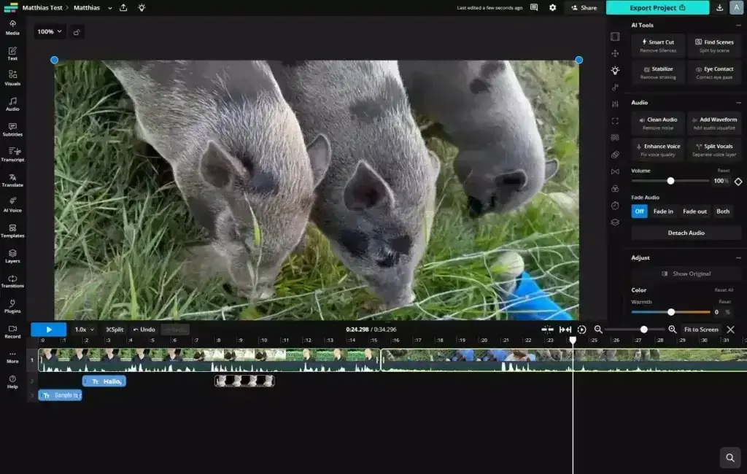The image size is (747, 474).
Task: Click the volume keyframe diamond
Action: point(738,182)
